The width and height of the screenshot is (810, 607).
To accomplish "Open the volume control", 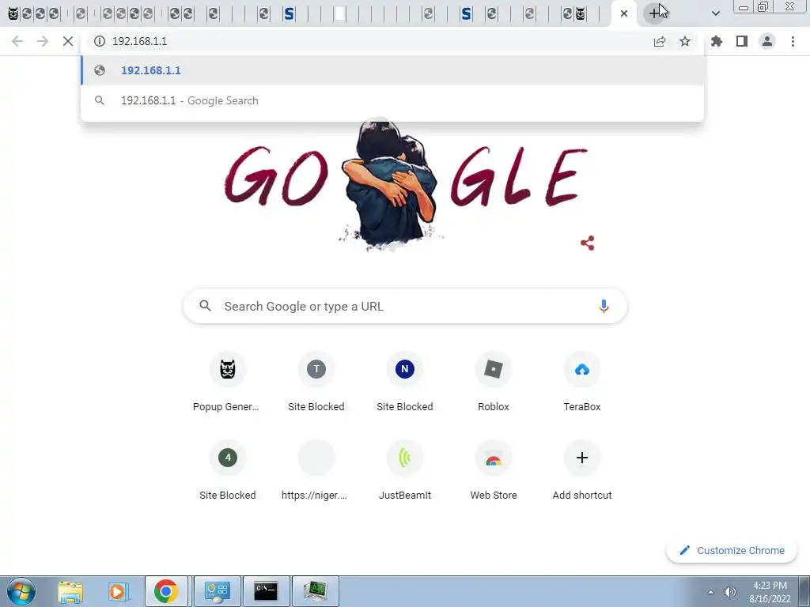I will [729, 592].
